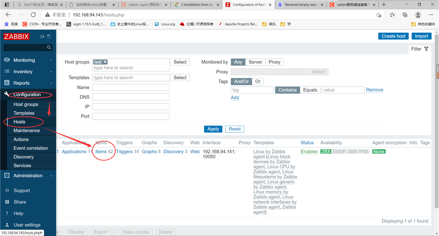
Task: Click Reports chart icon
Action: (x=7, y=83)
